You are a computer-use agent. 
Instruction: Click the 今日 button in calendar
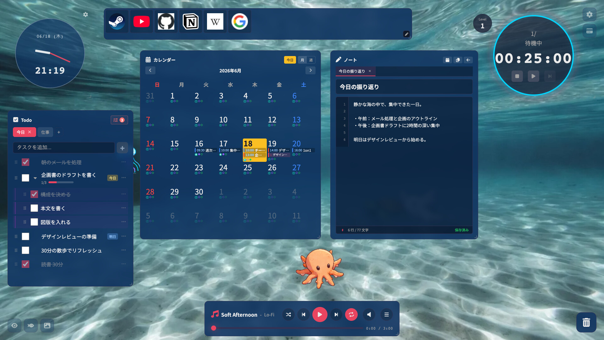pos(290,60)
